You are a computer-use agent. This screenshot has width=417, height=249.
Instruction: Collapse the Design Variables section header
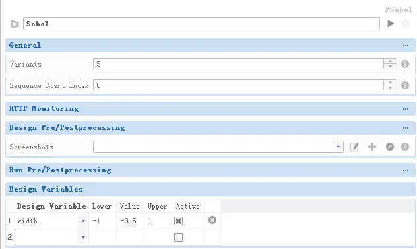click(x=210, y=190)
